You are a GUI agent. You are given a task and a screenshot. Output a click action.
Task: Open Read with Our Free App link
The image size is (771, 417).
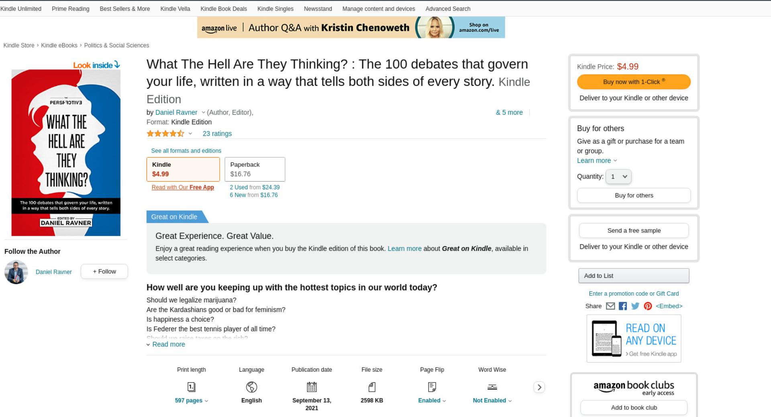(x=183, y=187)
